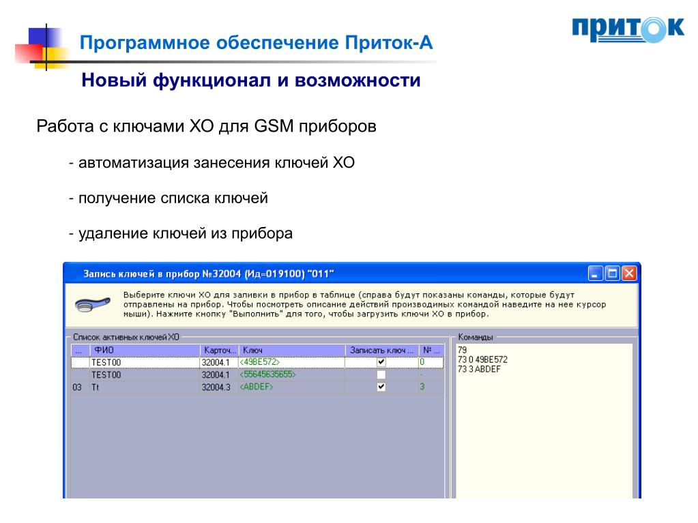Click card number 32004.1 in the 49BE572 row

click(216, 363)
